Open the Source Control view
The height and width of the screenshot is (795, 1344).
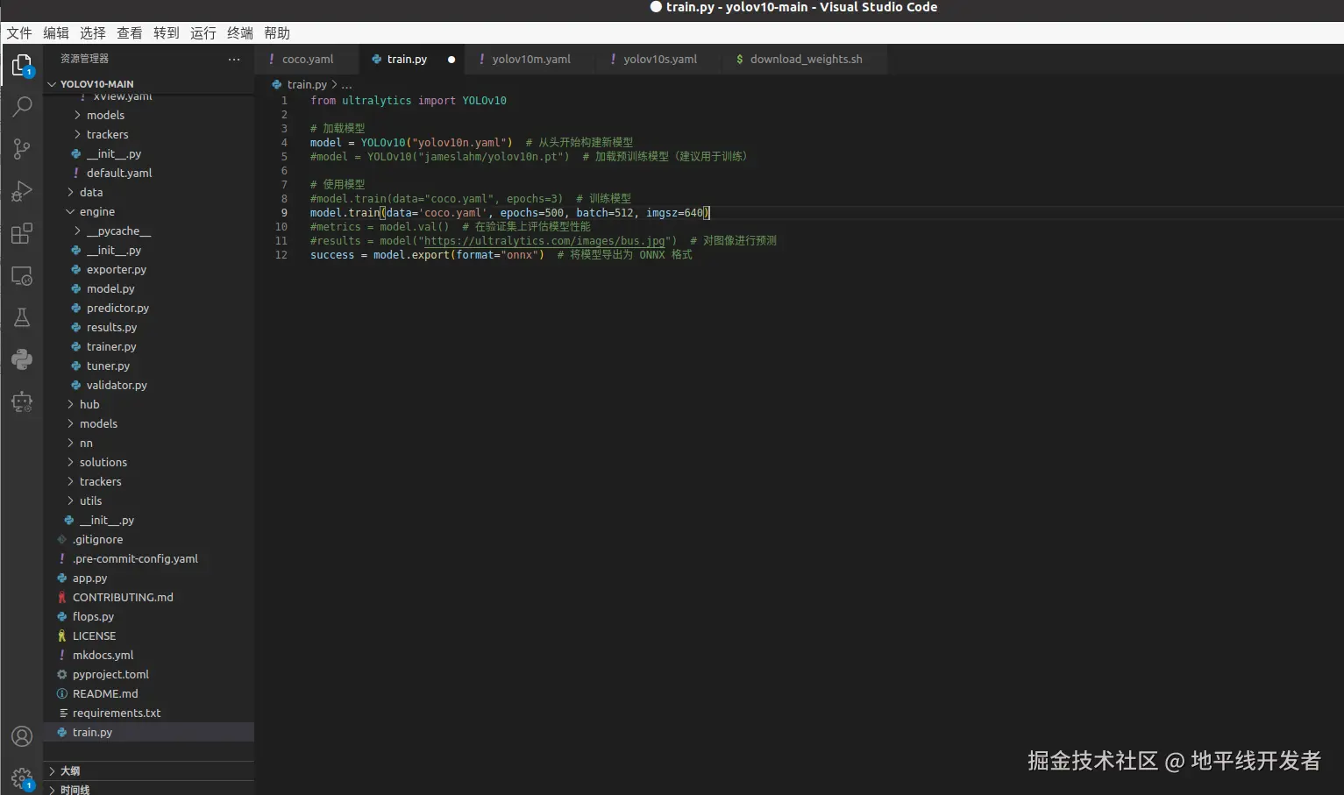click(x=22, y=149)
